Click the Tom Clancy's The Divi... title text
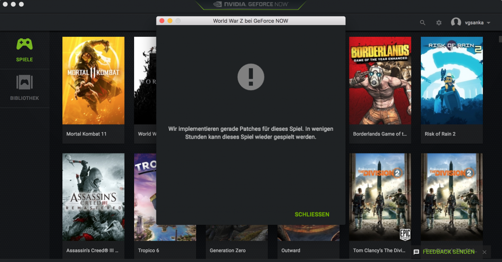The image size is (502, 262). 380,251
